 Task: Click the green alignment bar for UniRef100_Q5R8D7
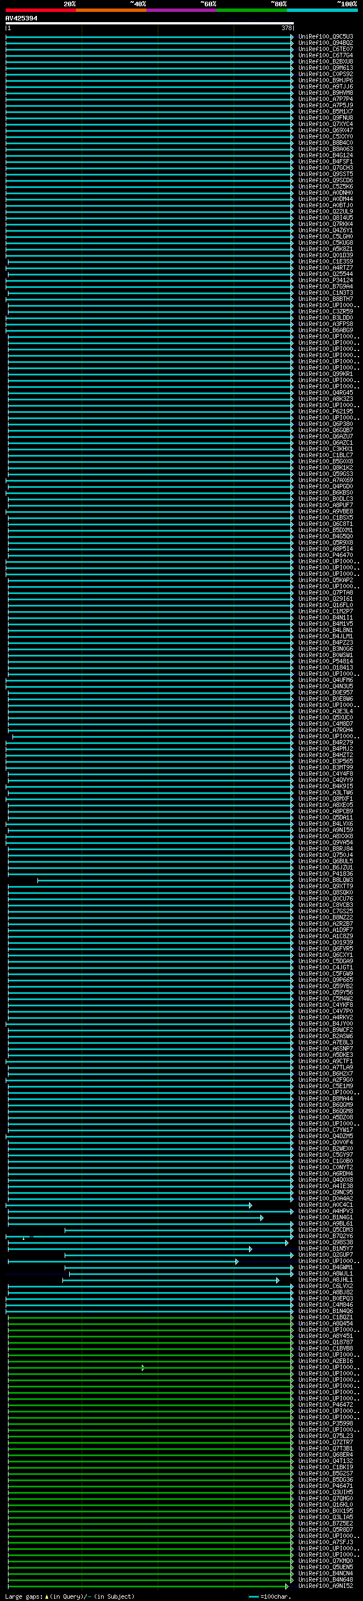151,1529
